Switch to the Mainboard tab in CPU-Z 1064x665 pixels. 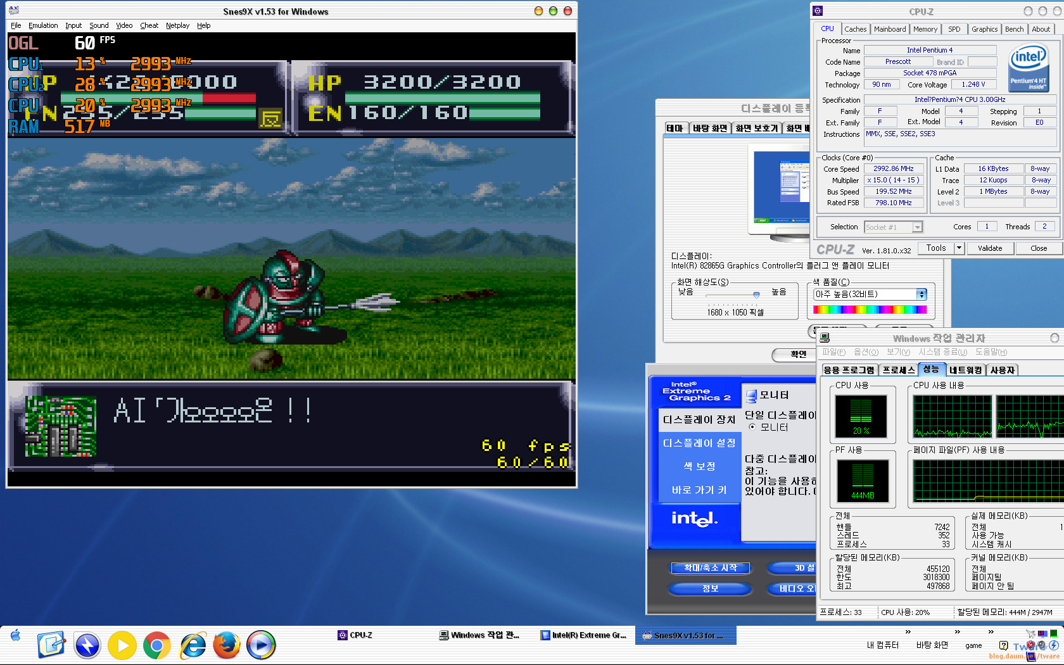click(x=890, y=29)
